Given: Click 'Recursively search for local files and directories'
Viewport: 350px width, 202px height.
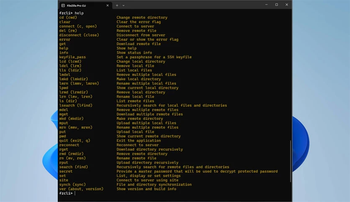Looking at the screenshot, I should click(x=172, y=106).
